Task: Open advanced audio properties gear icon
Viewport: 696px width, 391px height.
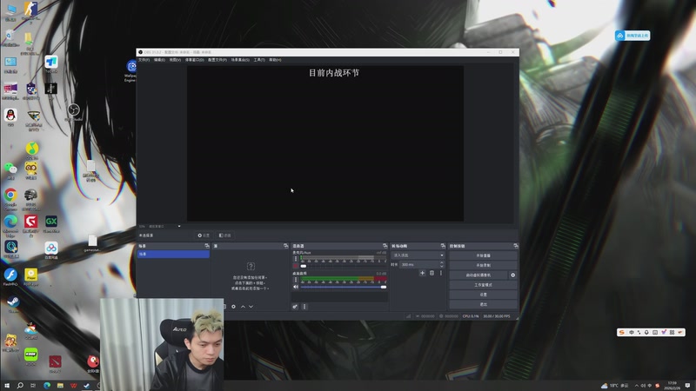Action: pos(295,307)
